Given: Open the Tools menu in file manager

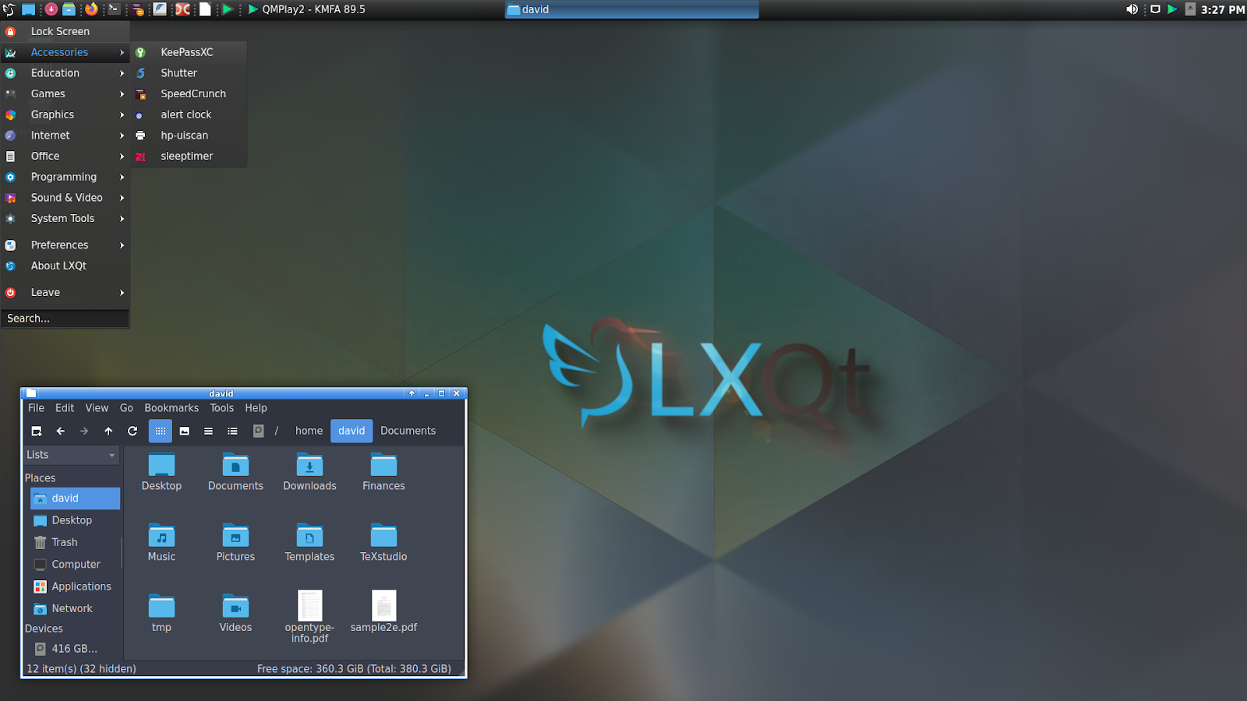Looking at the screenshot, I should [221, 408].
